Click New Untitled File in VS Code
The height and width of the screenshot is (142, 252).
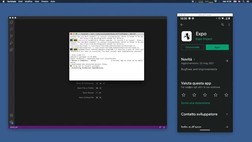click(x=86, y=97)
